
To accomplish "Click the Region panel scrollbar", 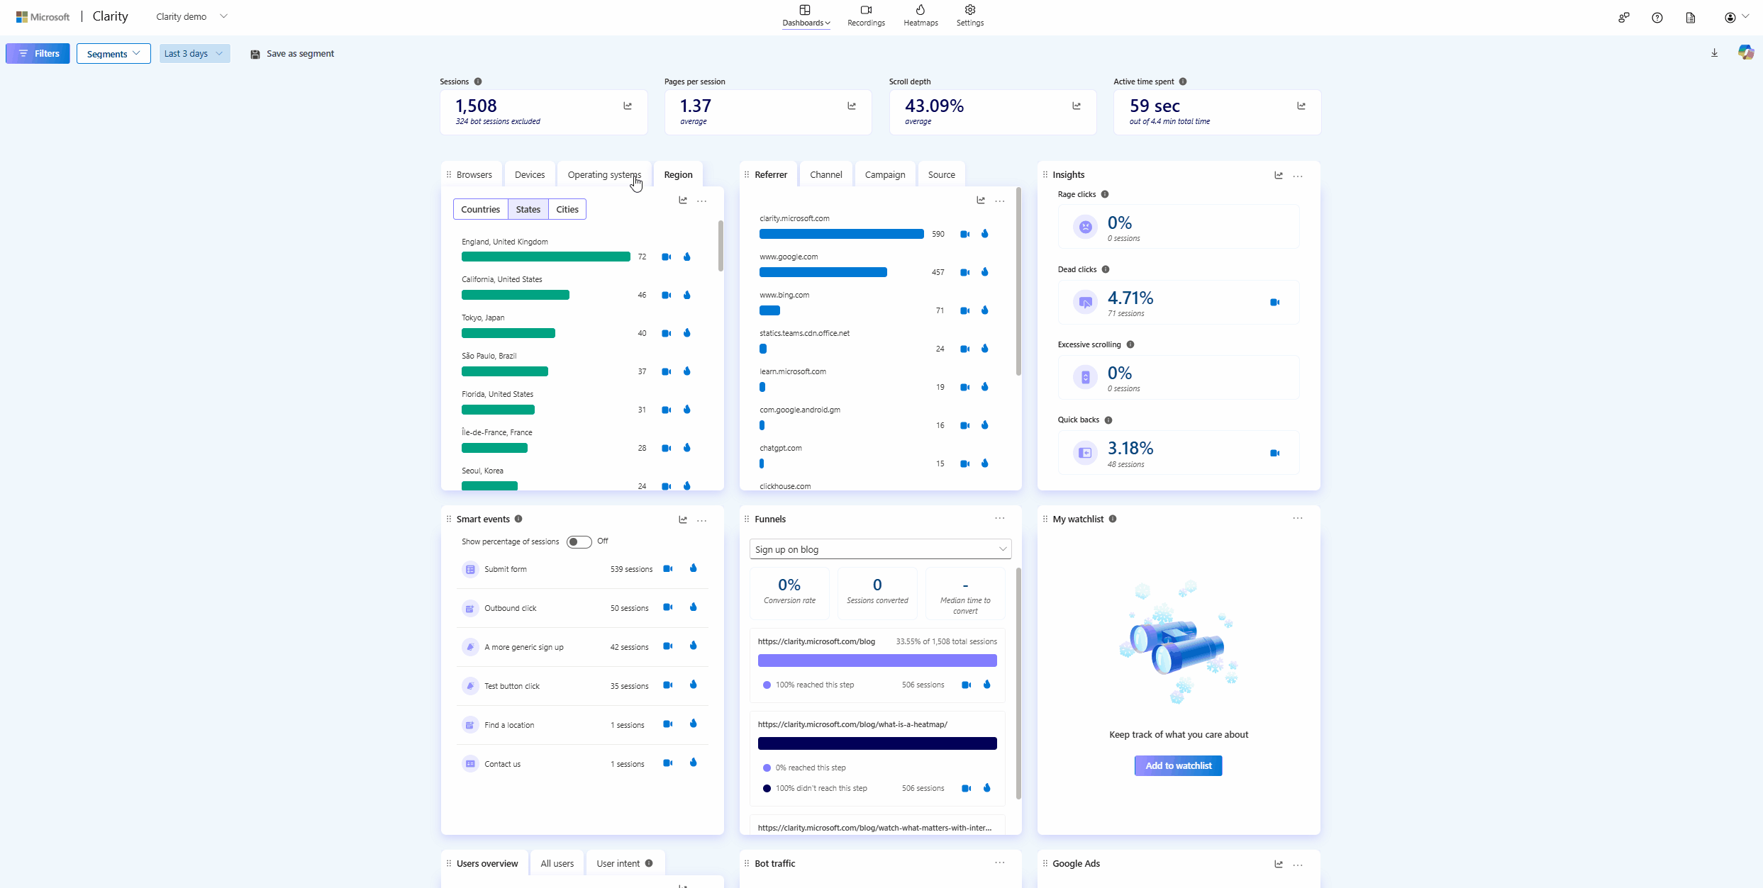I will (721, 246).
